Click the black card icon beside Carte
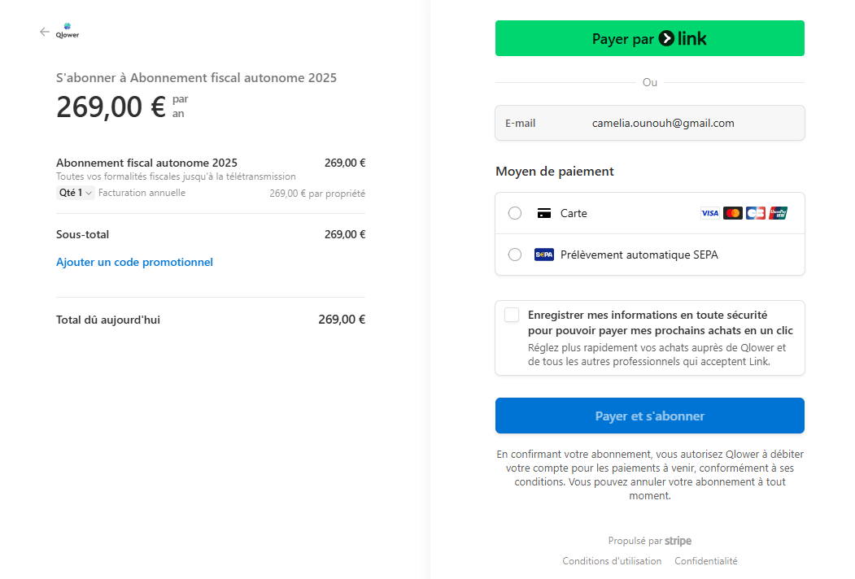The height and width of the screenshot is (579, 855). (543, 213)
